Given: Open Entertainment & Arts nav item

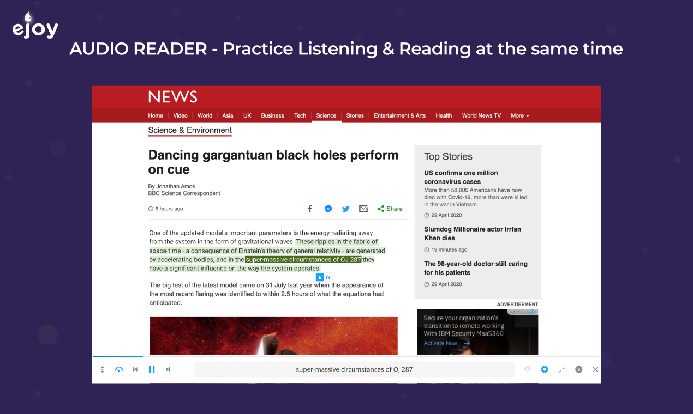Looking at the screenshot, I should click(x=399, y=115).
